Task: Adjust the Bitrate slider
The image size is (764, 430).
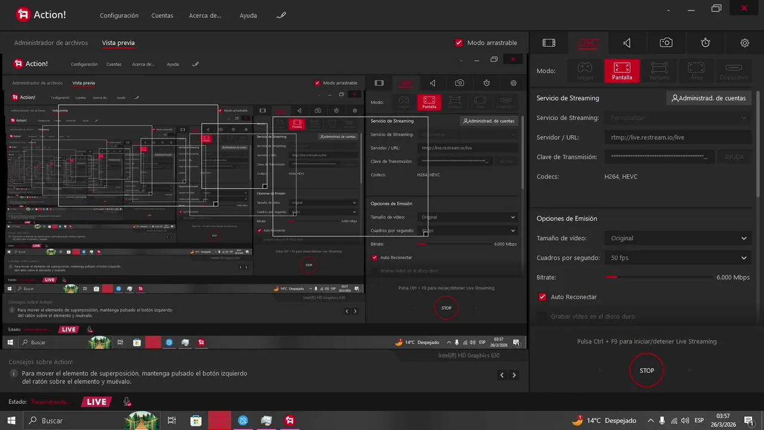Action: click(x=659, y=278)
